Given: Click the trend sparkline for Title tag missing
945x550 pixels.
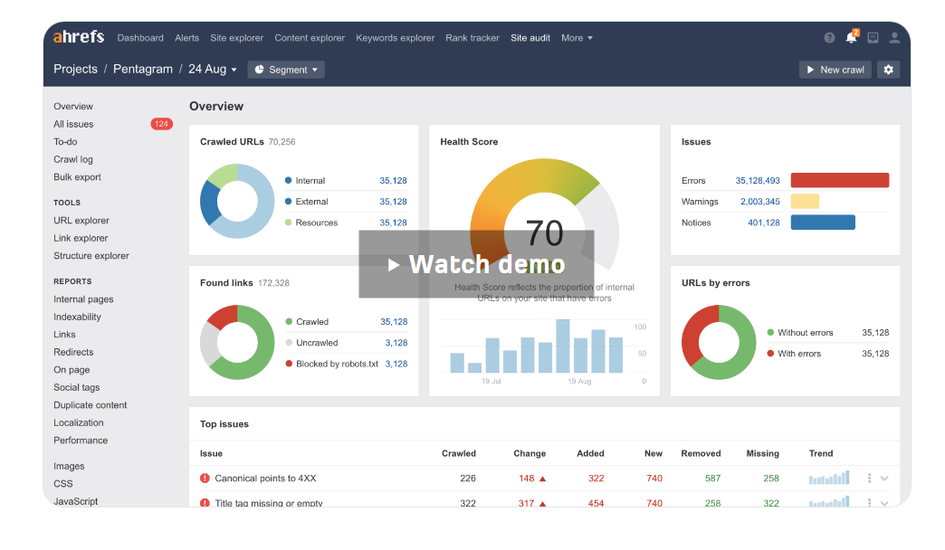Looking at the screenshot, I should click(828, 501).
